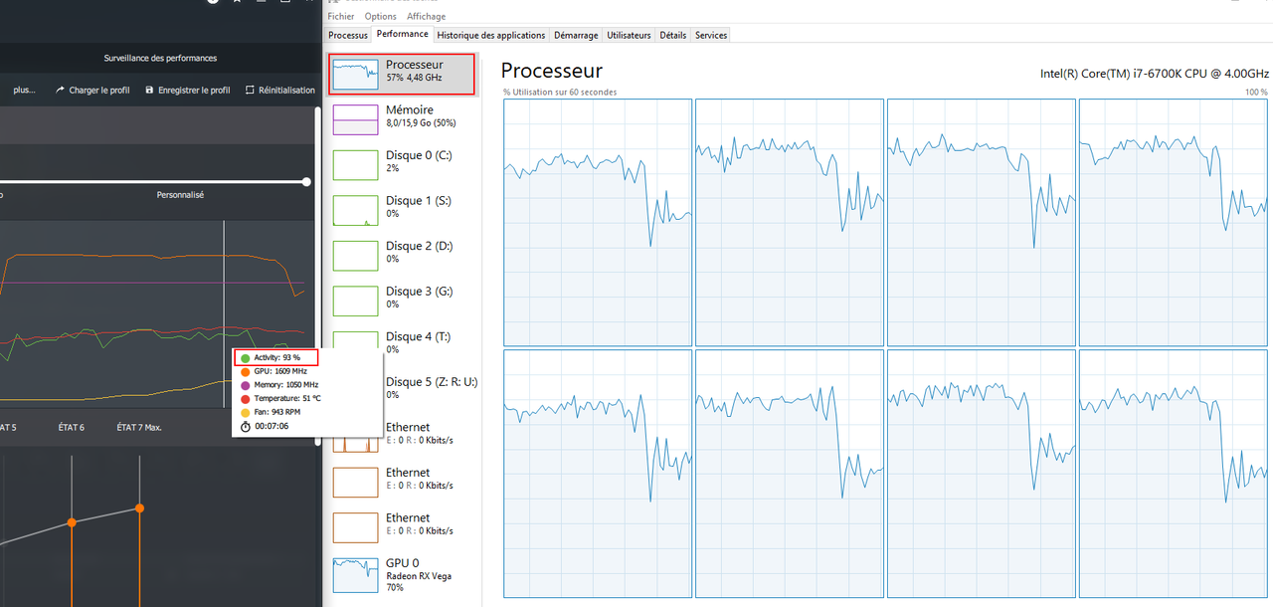The width and height of the screenshot is (1273, 607).
Task: Switch to the Détails tab
Action: pos(673,35)
